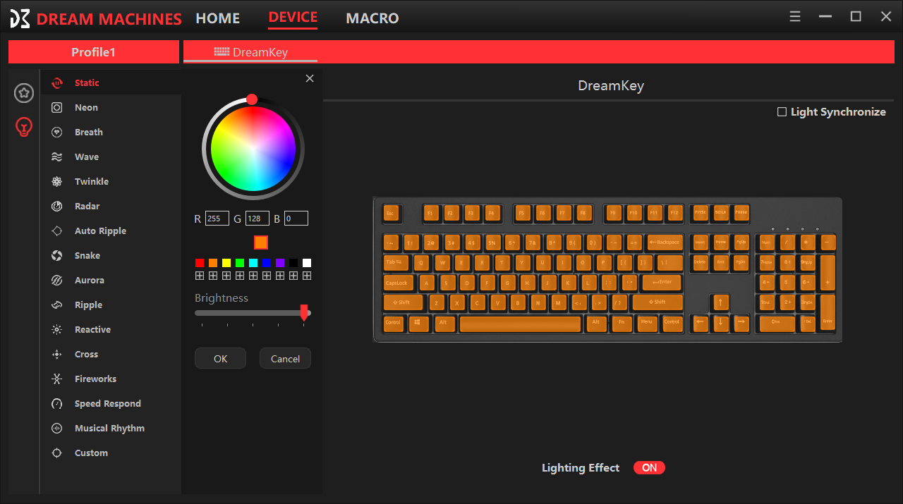Select the Radar effect icon
Screen dimensions: 903x504
[x=57, y=206]
